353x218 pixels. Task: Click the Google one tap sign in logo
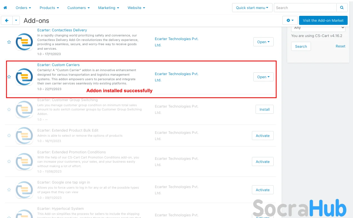pyautogui.click(x=24, y=190)
